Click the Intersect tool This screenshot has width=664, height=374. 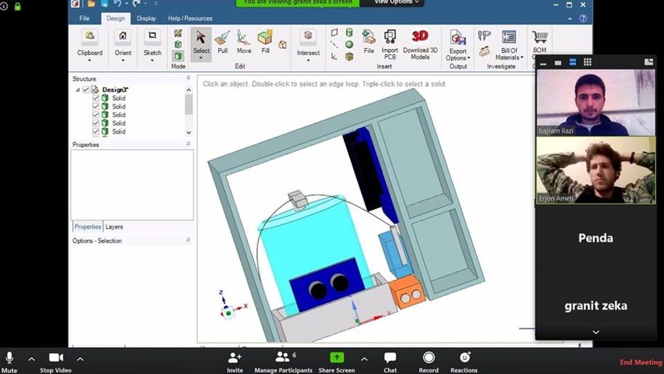tap(308, 43)
